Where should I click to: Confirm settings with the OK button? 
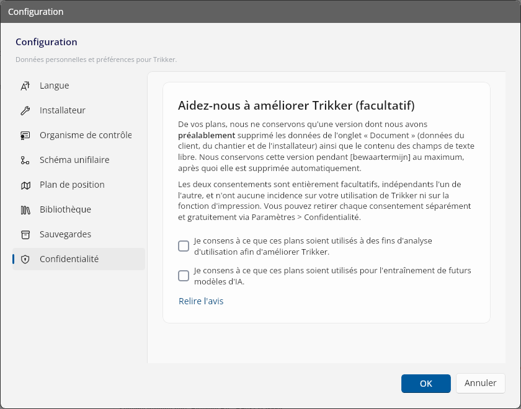[x=426, y=384]
